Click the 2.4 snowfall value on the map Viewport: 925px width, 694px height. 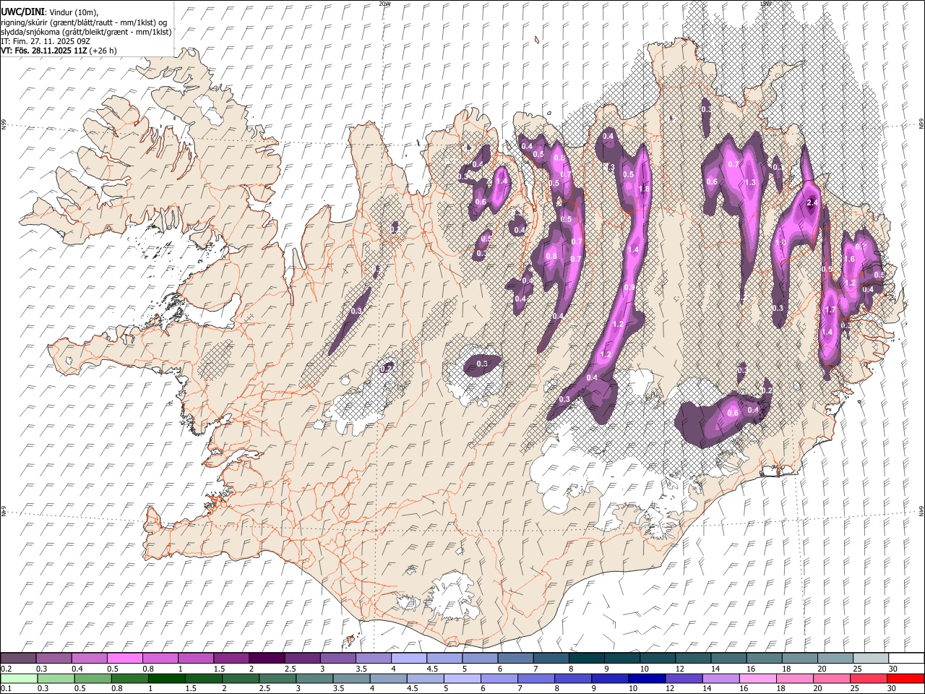812,202
